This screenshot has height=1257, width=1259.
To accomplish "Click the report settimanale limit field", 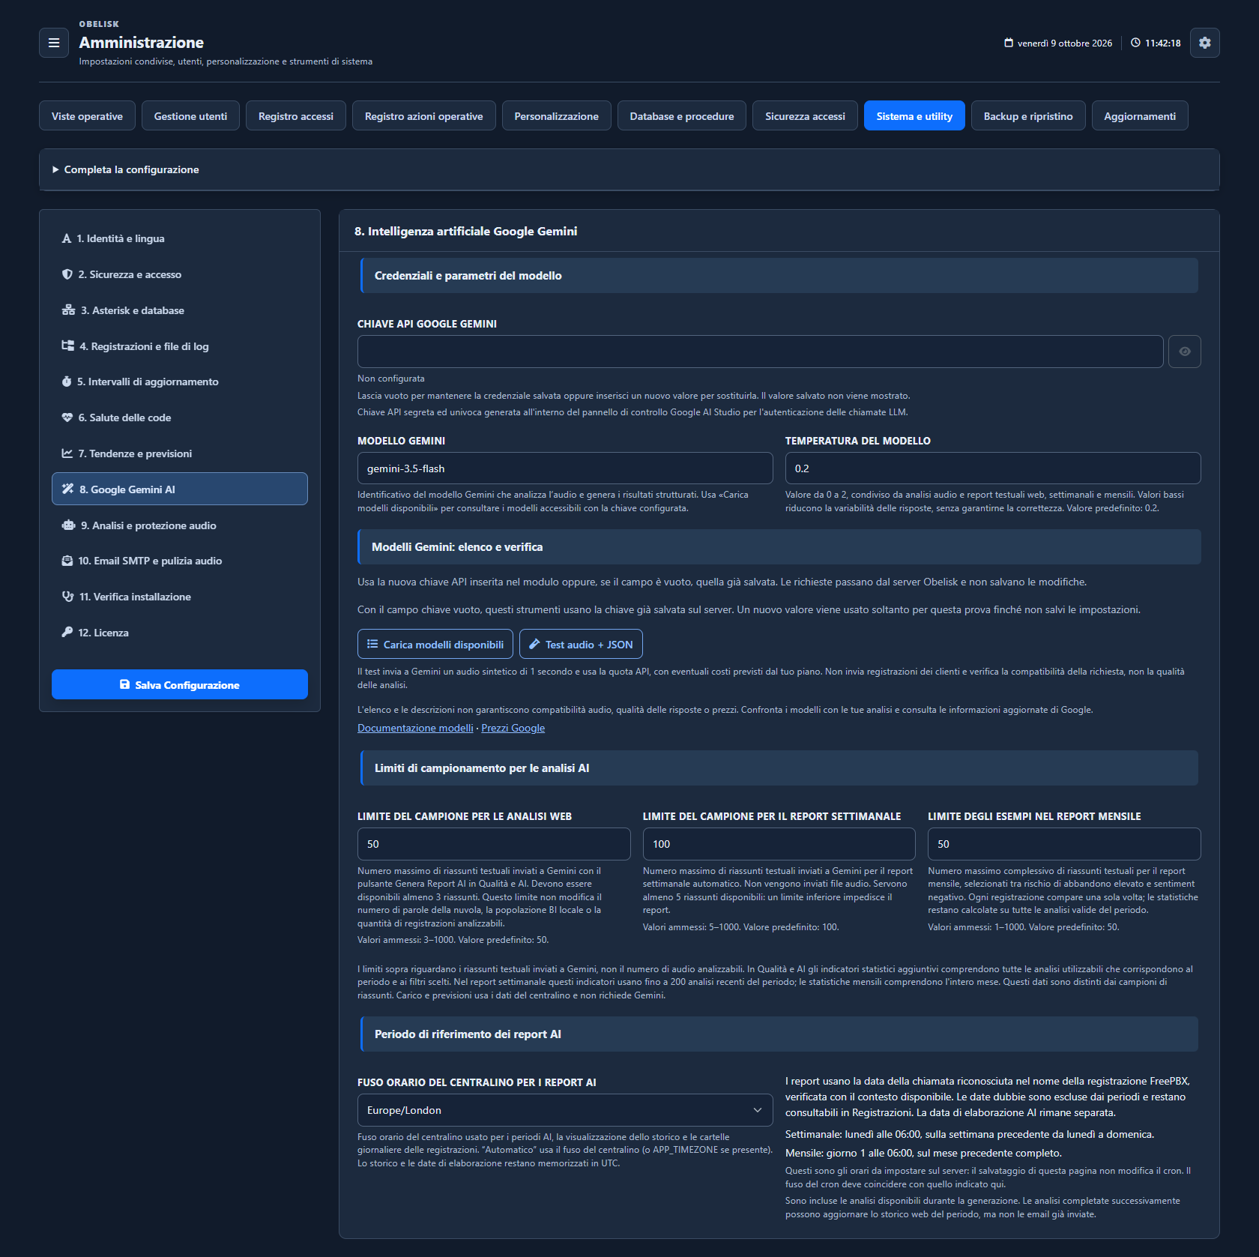I will pos(779,844).
